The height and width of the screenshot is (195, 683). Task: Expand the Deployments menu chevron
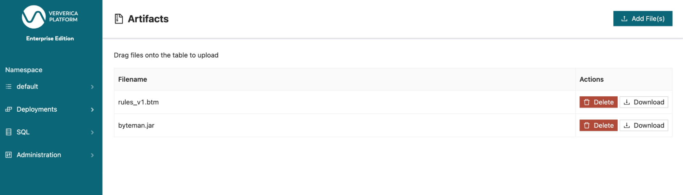click(92, 110)
